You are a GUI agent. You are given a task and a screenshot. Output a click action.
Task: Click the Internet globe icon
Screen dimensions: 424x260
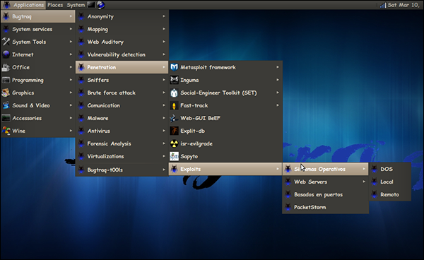click(6, 54)
